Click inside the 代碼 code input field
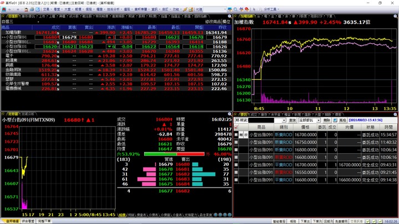The height and width of the screenshot is (224, 399). [x=213, y=9]
